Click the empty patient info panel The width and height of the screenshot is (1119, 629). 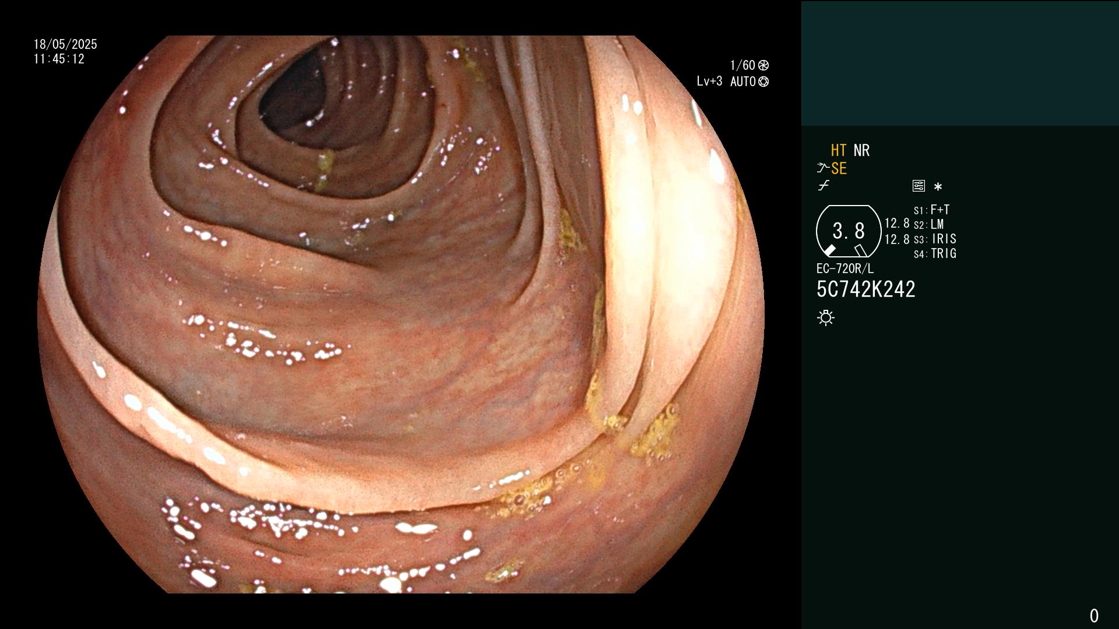tap(960, 63)
